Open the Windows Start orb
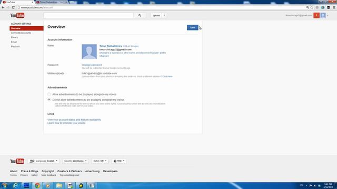337x189 pixels. [4, 185]
